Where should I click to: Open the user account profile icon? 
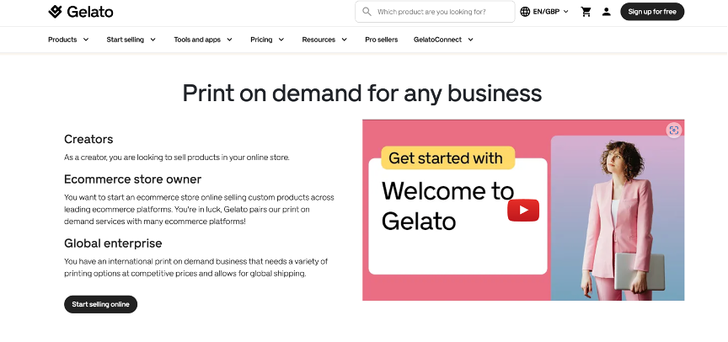click(x=607, y=12)
